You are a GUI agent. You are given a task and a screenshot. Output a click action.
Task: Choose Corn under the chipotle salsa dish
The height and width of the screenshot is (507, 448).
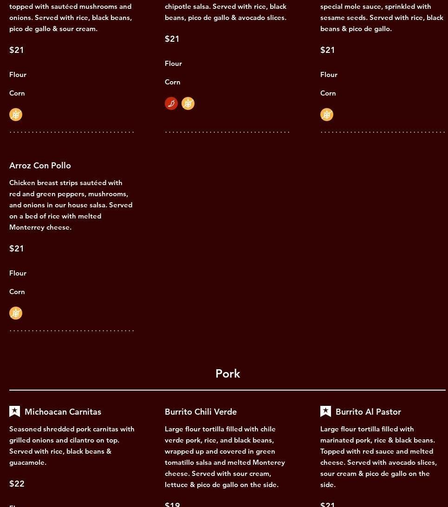(173, 82)
